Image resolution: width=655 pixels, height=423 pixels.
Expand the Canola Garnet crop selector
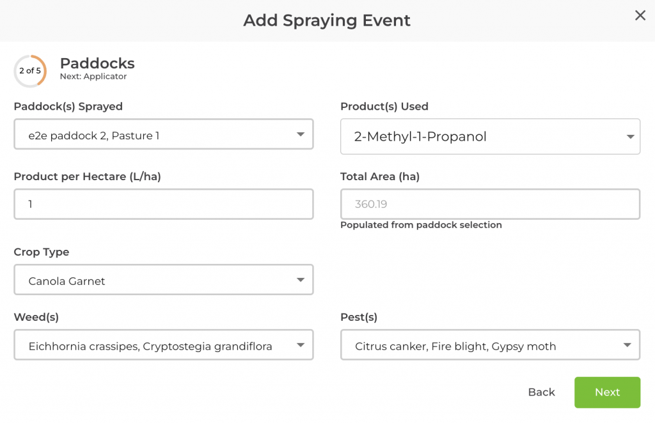point(154,281)
